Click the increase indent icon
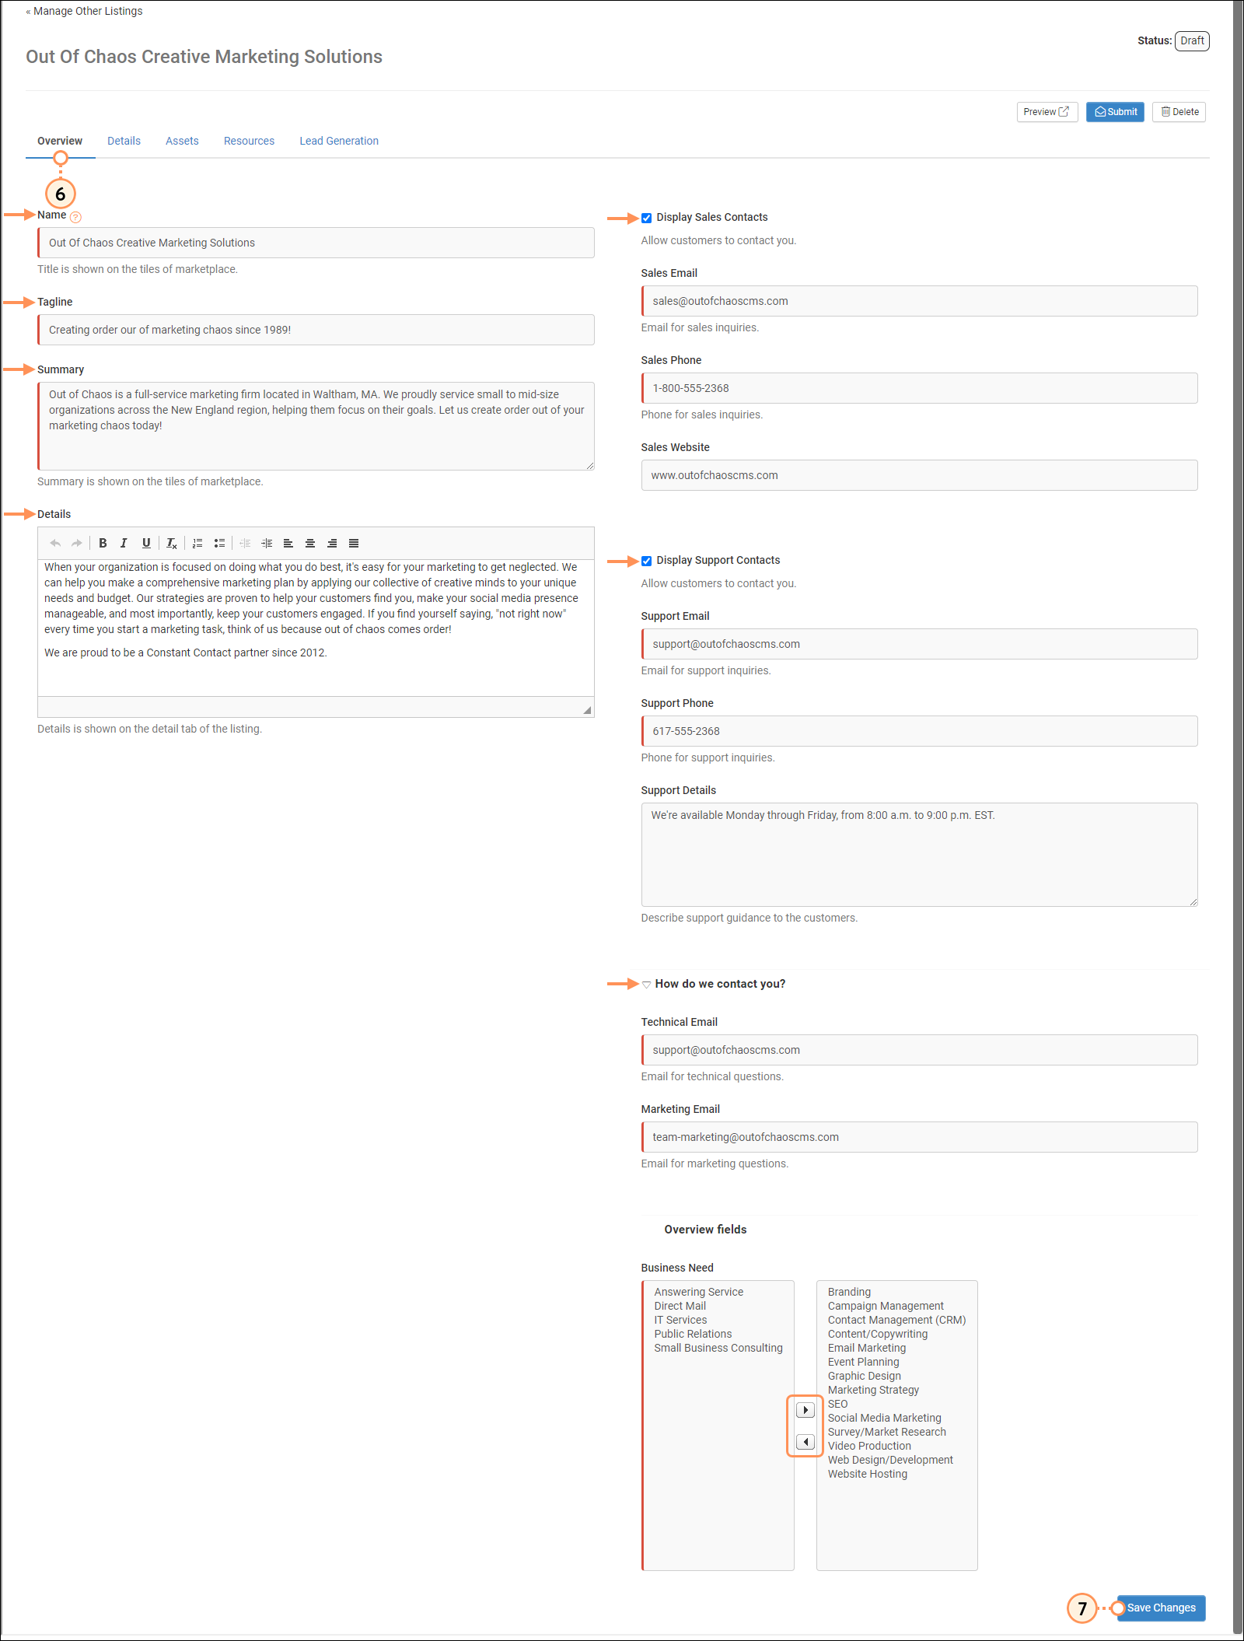The image size is (1244, 1641). [267, 544]
